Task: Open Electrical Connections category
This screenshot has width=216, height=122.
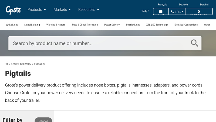Action: click(186, 25)
